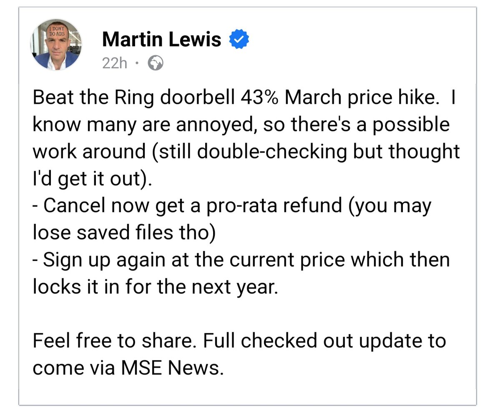Click the "I'd get it out)." line

point(93,179)
